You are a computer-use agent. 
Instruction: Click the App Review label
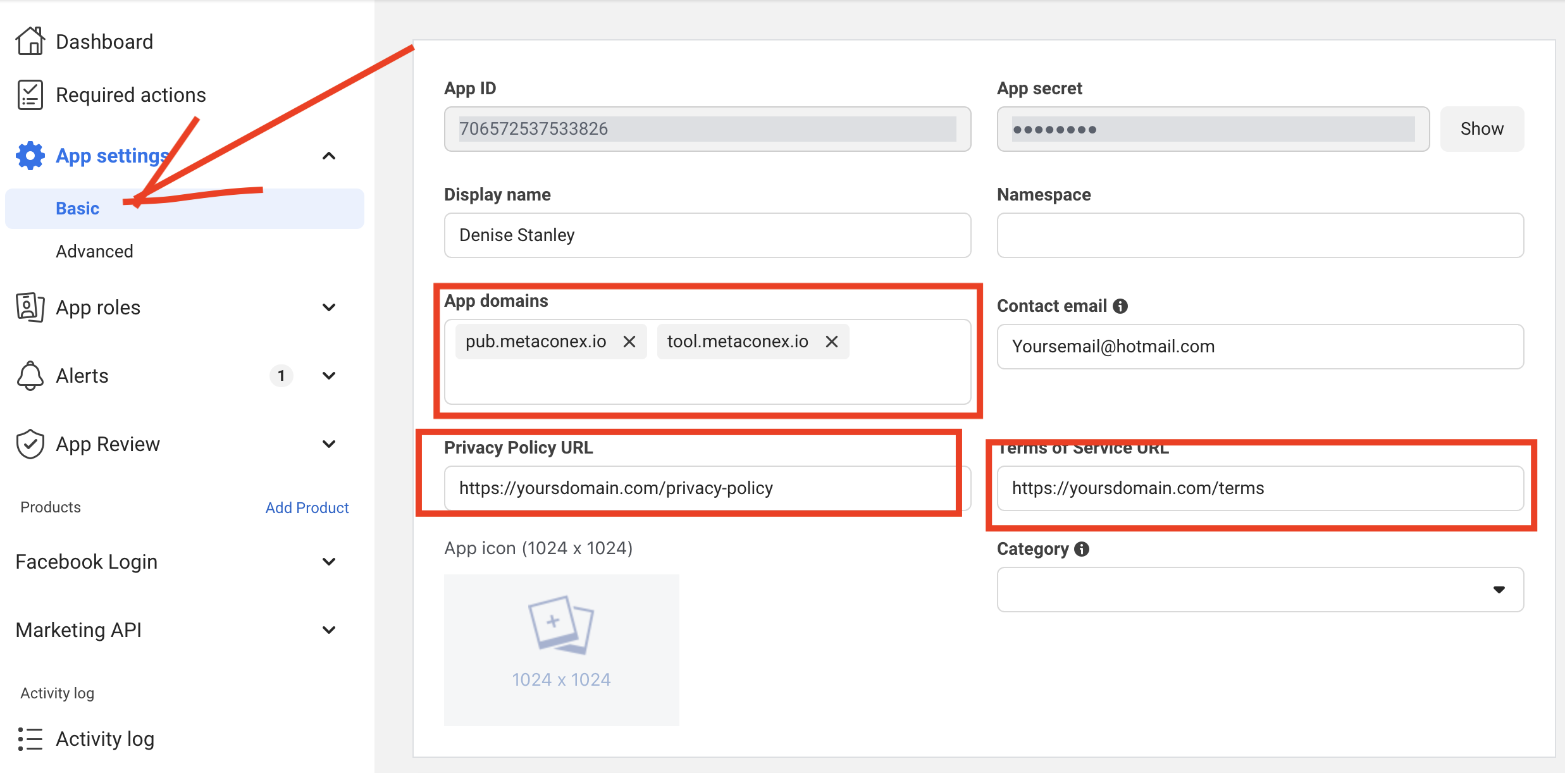(108, 444)
